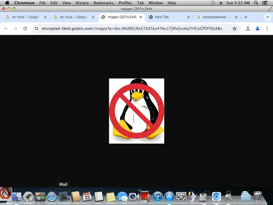Click the Chromium icon in Dock

tap(216, 197)
